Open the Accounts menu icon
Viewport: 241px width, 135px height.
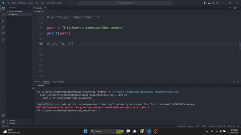3,115
